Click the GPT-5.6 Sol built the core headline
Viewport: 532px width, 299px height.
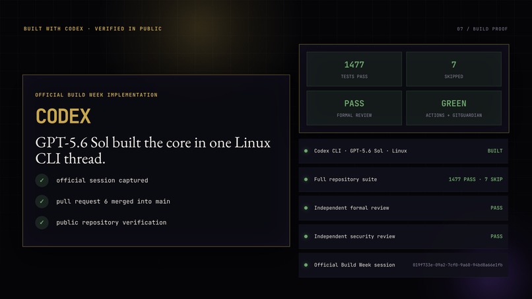(x=152, y=150)
